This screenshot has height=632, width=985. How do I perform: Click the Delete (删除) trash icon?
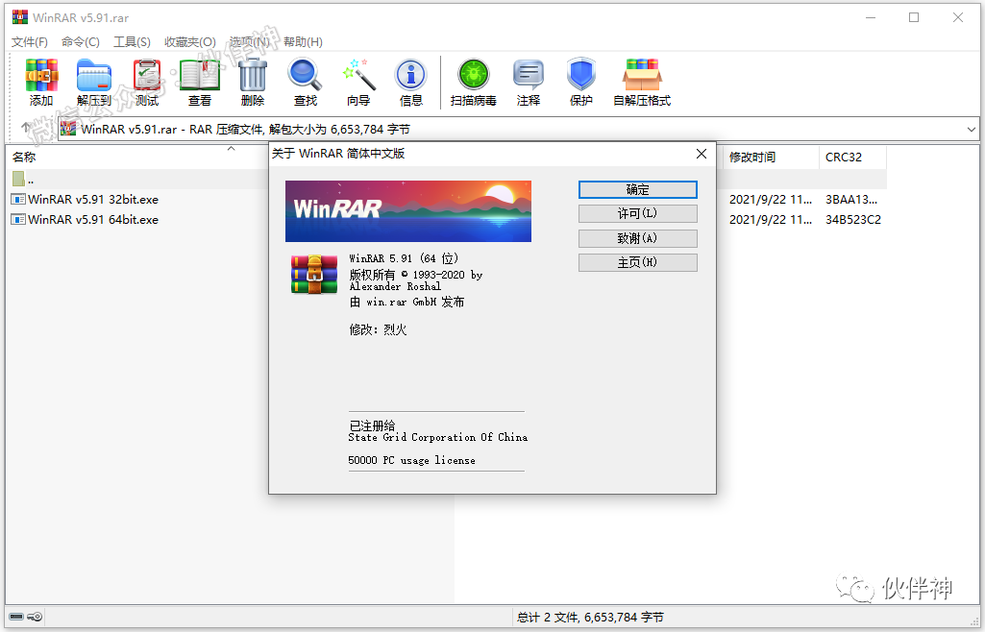(x=253, y=83)
